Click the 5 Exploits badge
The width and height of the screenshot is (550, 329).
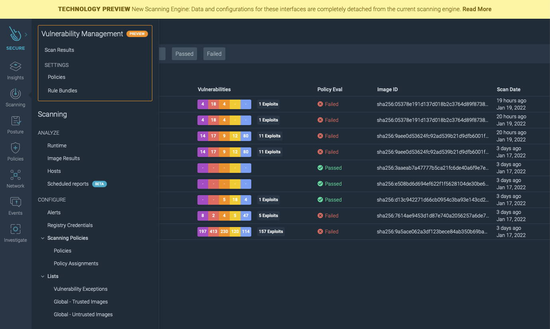coord(268,215)
